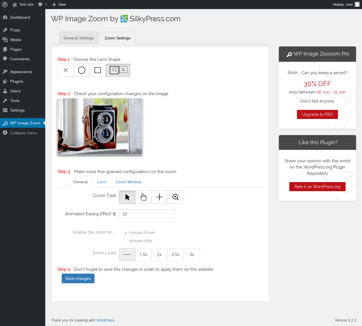Open Comments in the sidebar

(x=23, y=59)
